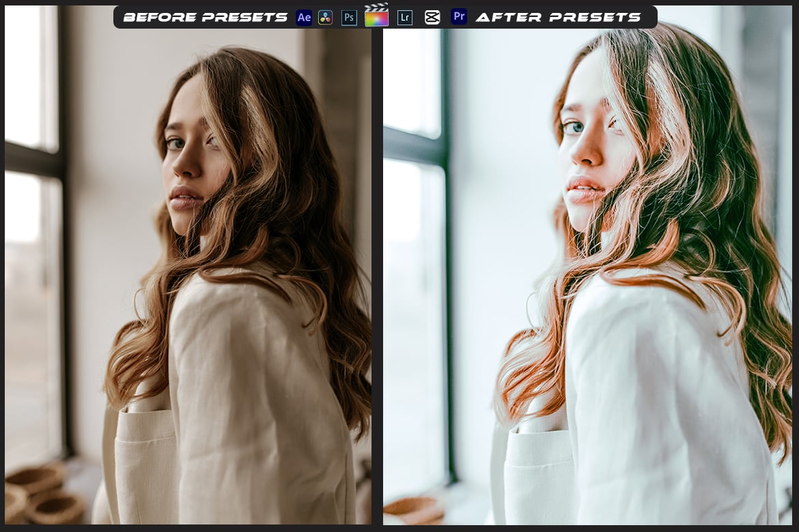Select the After Effects app icon
The width and height of the screenshot is (799, 532).
pyautogui.click(x=303, y=17)
